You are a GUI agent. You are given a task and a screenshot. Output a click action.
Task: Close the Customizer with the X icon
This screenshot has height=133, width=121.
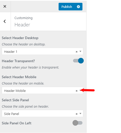(x=5, y=6)
